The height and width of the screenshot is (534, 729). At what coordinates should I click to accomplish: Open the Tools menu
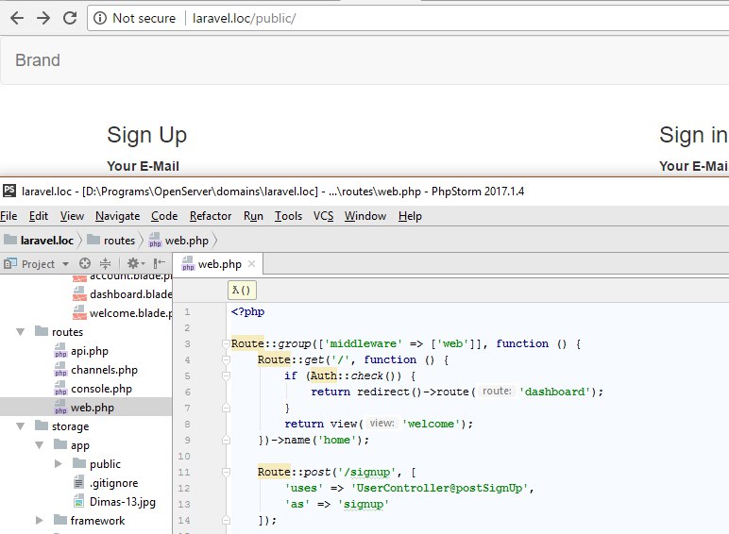click(288, 216)
